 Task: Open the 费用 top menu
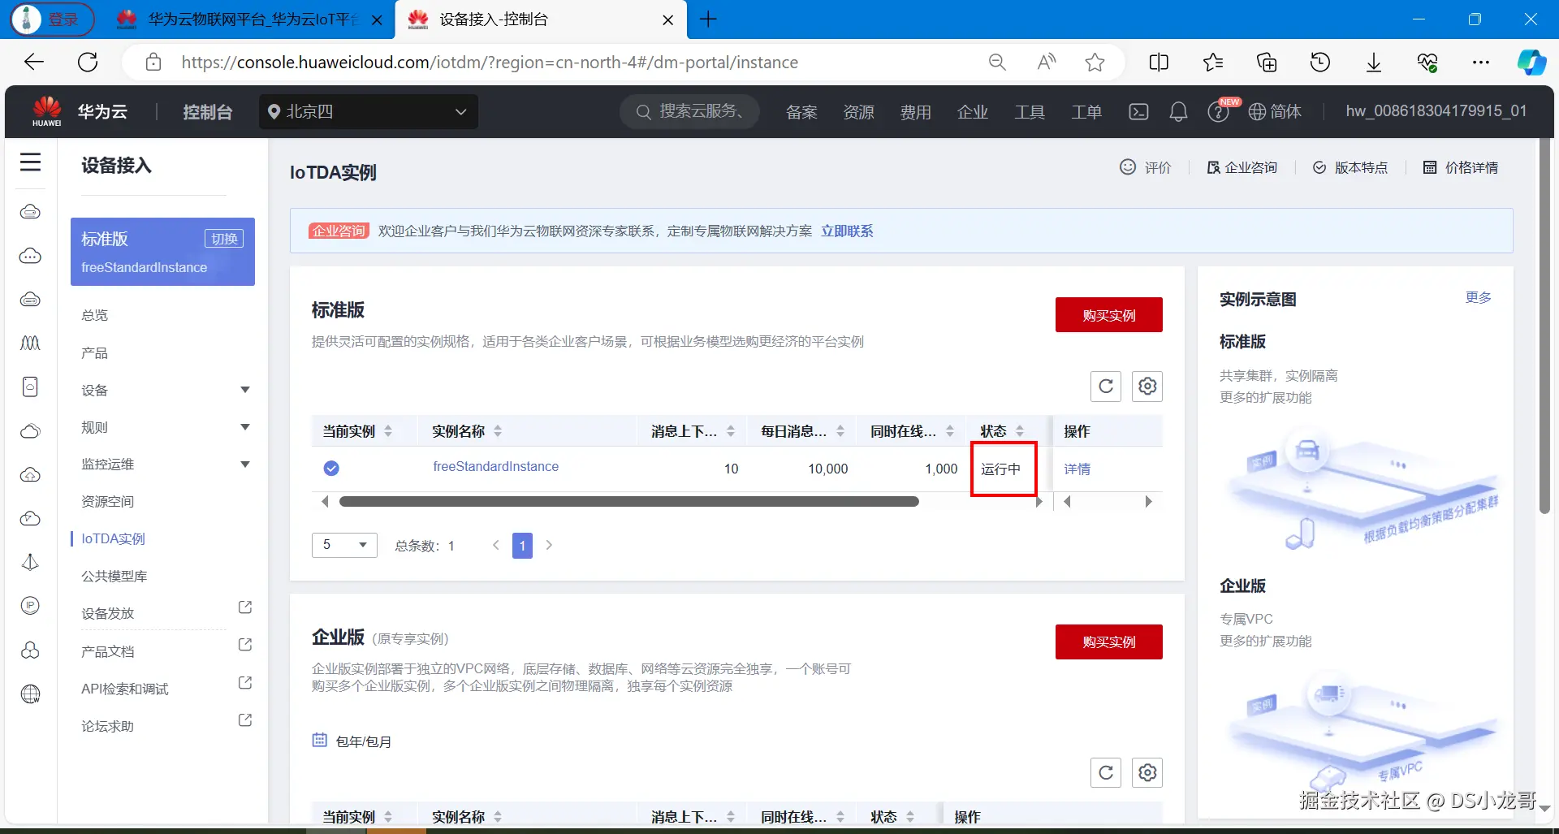[916, 112]
